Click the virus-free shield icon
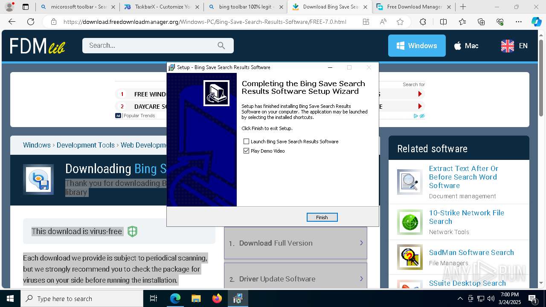 tap(133, 232)
